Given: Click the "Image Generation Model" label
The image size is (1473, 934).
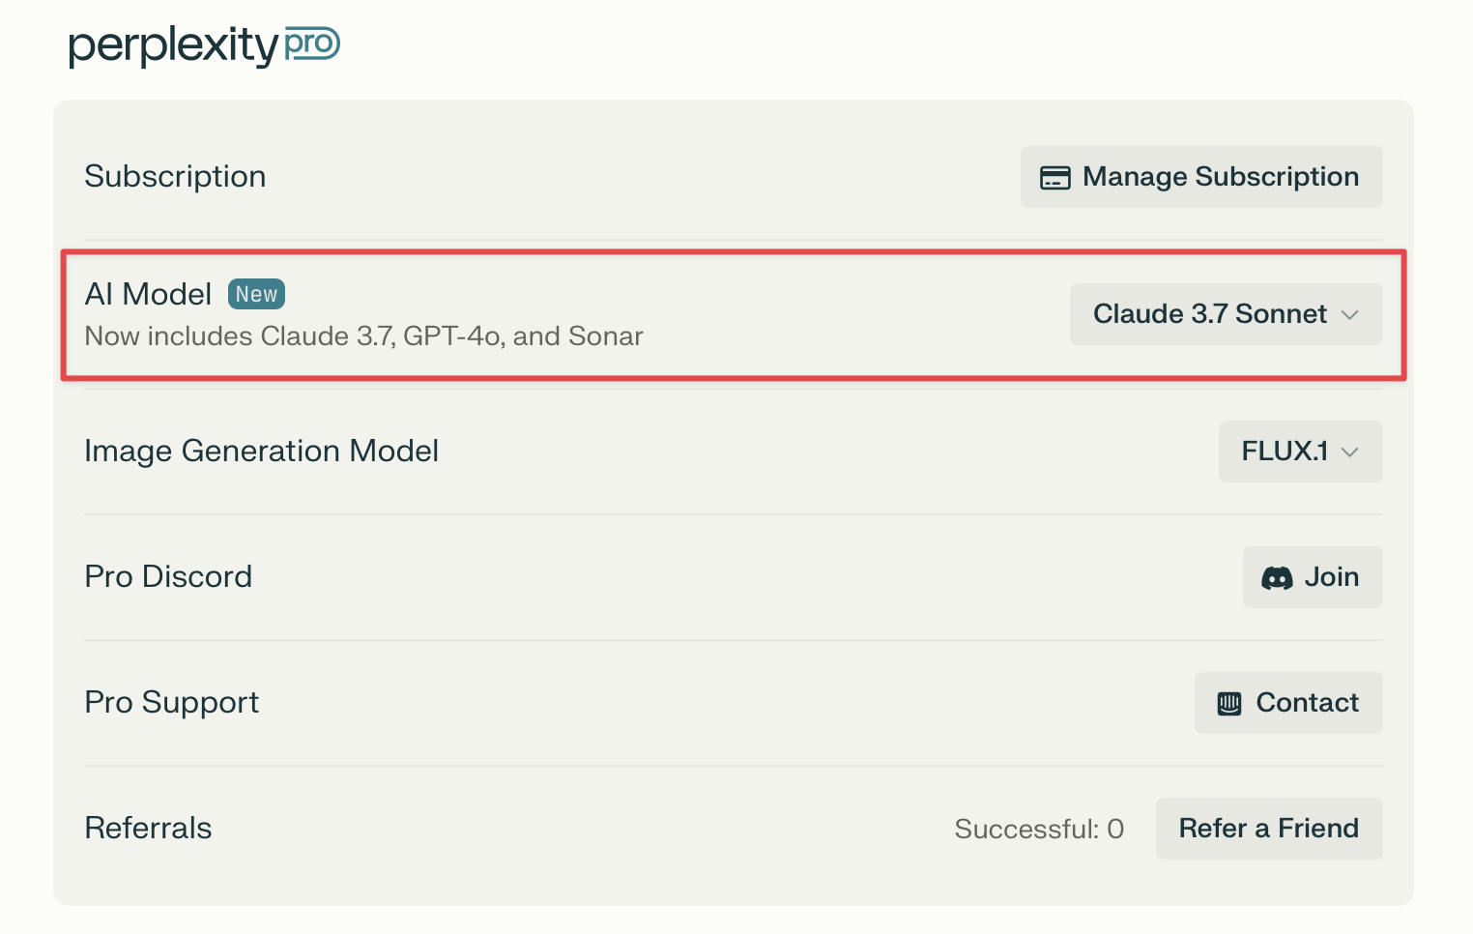Looking at the screenshot, I should pos(262,451).
